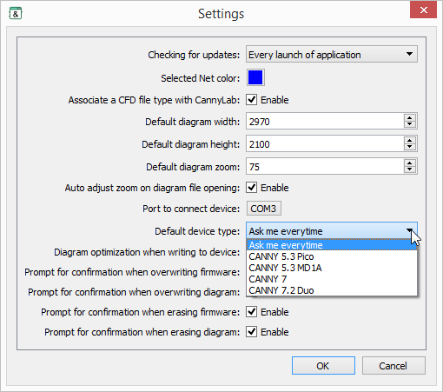
Task: Collapse the Default device type dropdown
Action: pos(332,230)
